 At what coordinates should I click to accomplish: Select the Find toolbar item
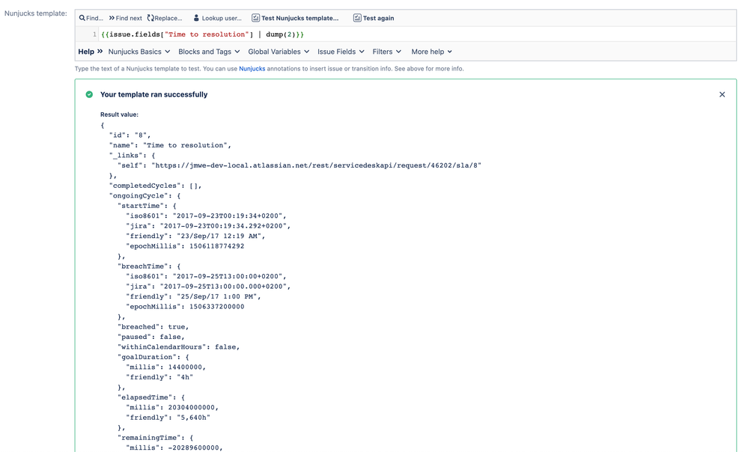tap(90, 18)
